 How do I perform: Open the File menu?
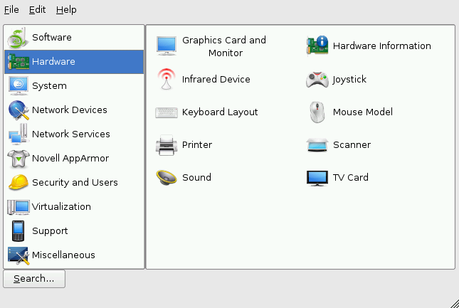point(11,10)
